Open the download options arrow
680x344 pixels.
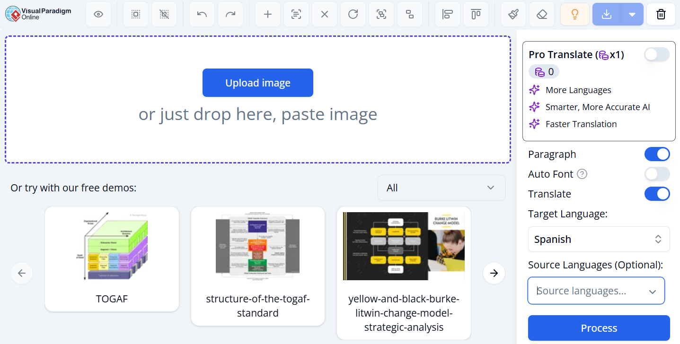[x=633, y=14]
